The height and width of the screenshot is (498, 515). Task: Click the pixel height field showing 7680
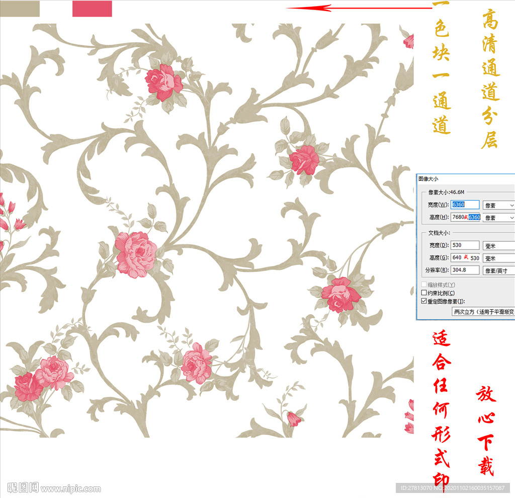coord(465,217)
